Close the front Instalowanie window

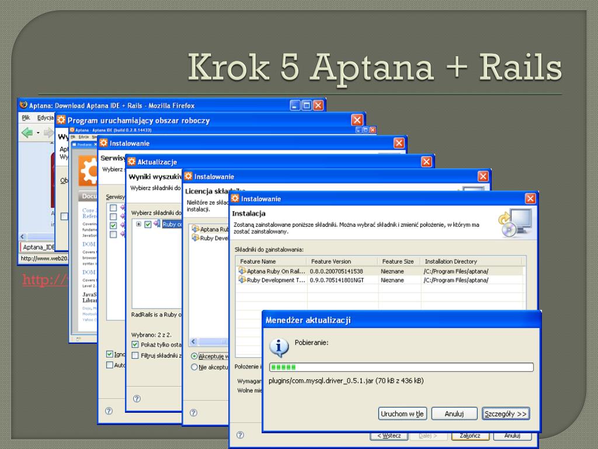coord(530,199)
